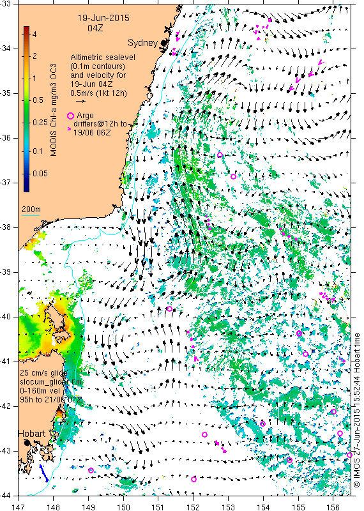Screen dimensions: 364x511
Task: Click the latitude axis label '-38'
Action: pos(6,227)
